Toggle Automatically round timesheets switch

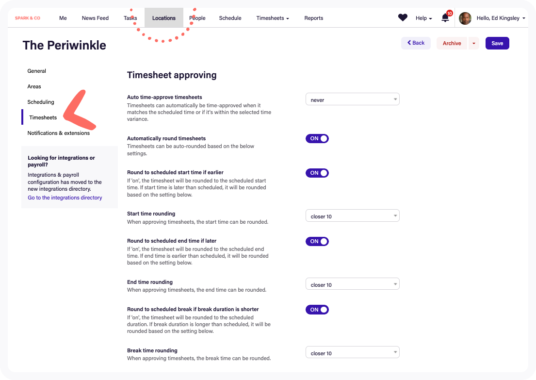pyautogui.click(x=317, y=138)
